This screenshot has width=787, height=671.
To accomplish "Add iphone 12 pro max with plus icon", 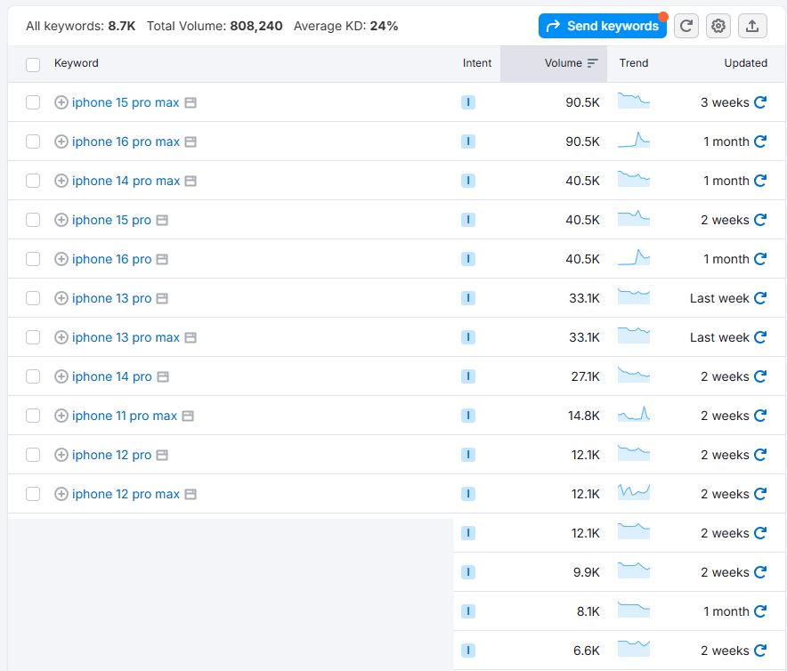I will [61, 494].
